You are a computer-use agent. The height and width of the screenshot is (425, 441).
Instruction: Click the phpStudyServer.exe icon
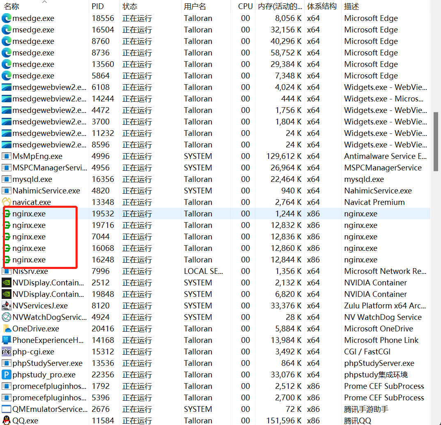coord(7,363)
